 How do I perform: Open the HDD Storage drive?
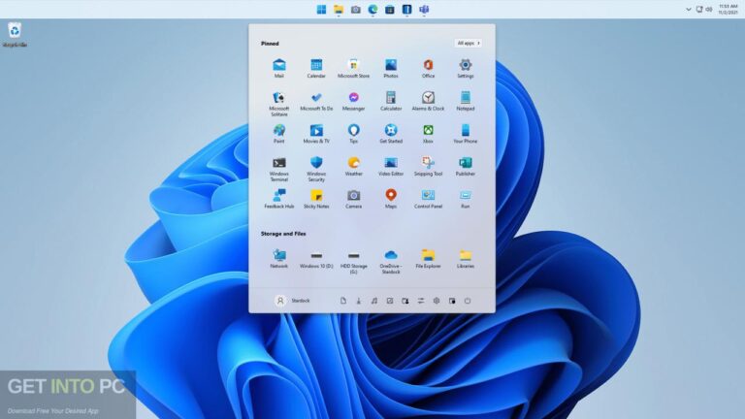[353, 261]
